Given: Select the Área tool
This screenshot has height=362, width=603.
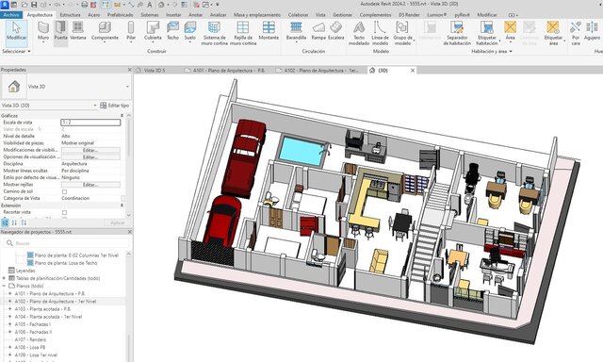Looking at the screenshot, I should click(x=511, y=31).
